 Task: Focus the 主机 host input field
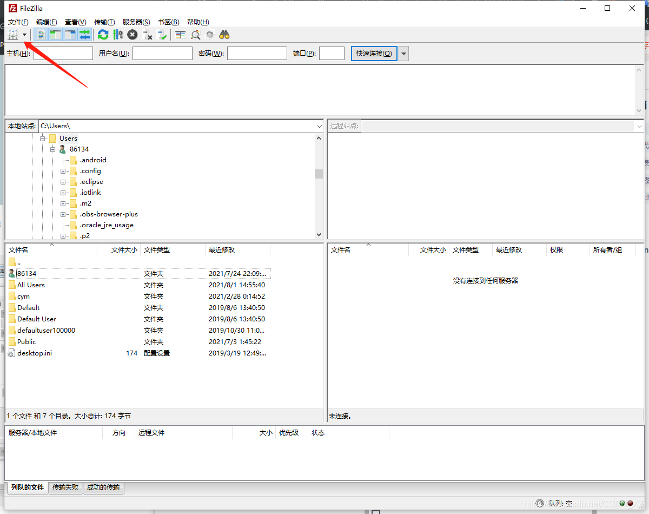coord(63,53)
